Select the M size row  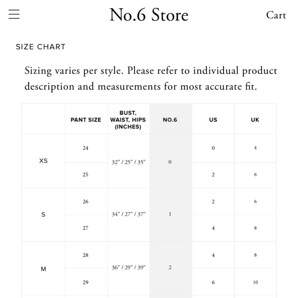pos(43,269)
